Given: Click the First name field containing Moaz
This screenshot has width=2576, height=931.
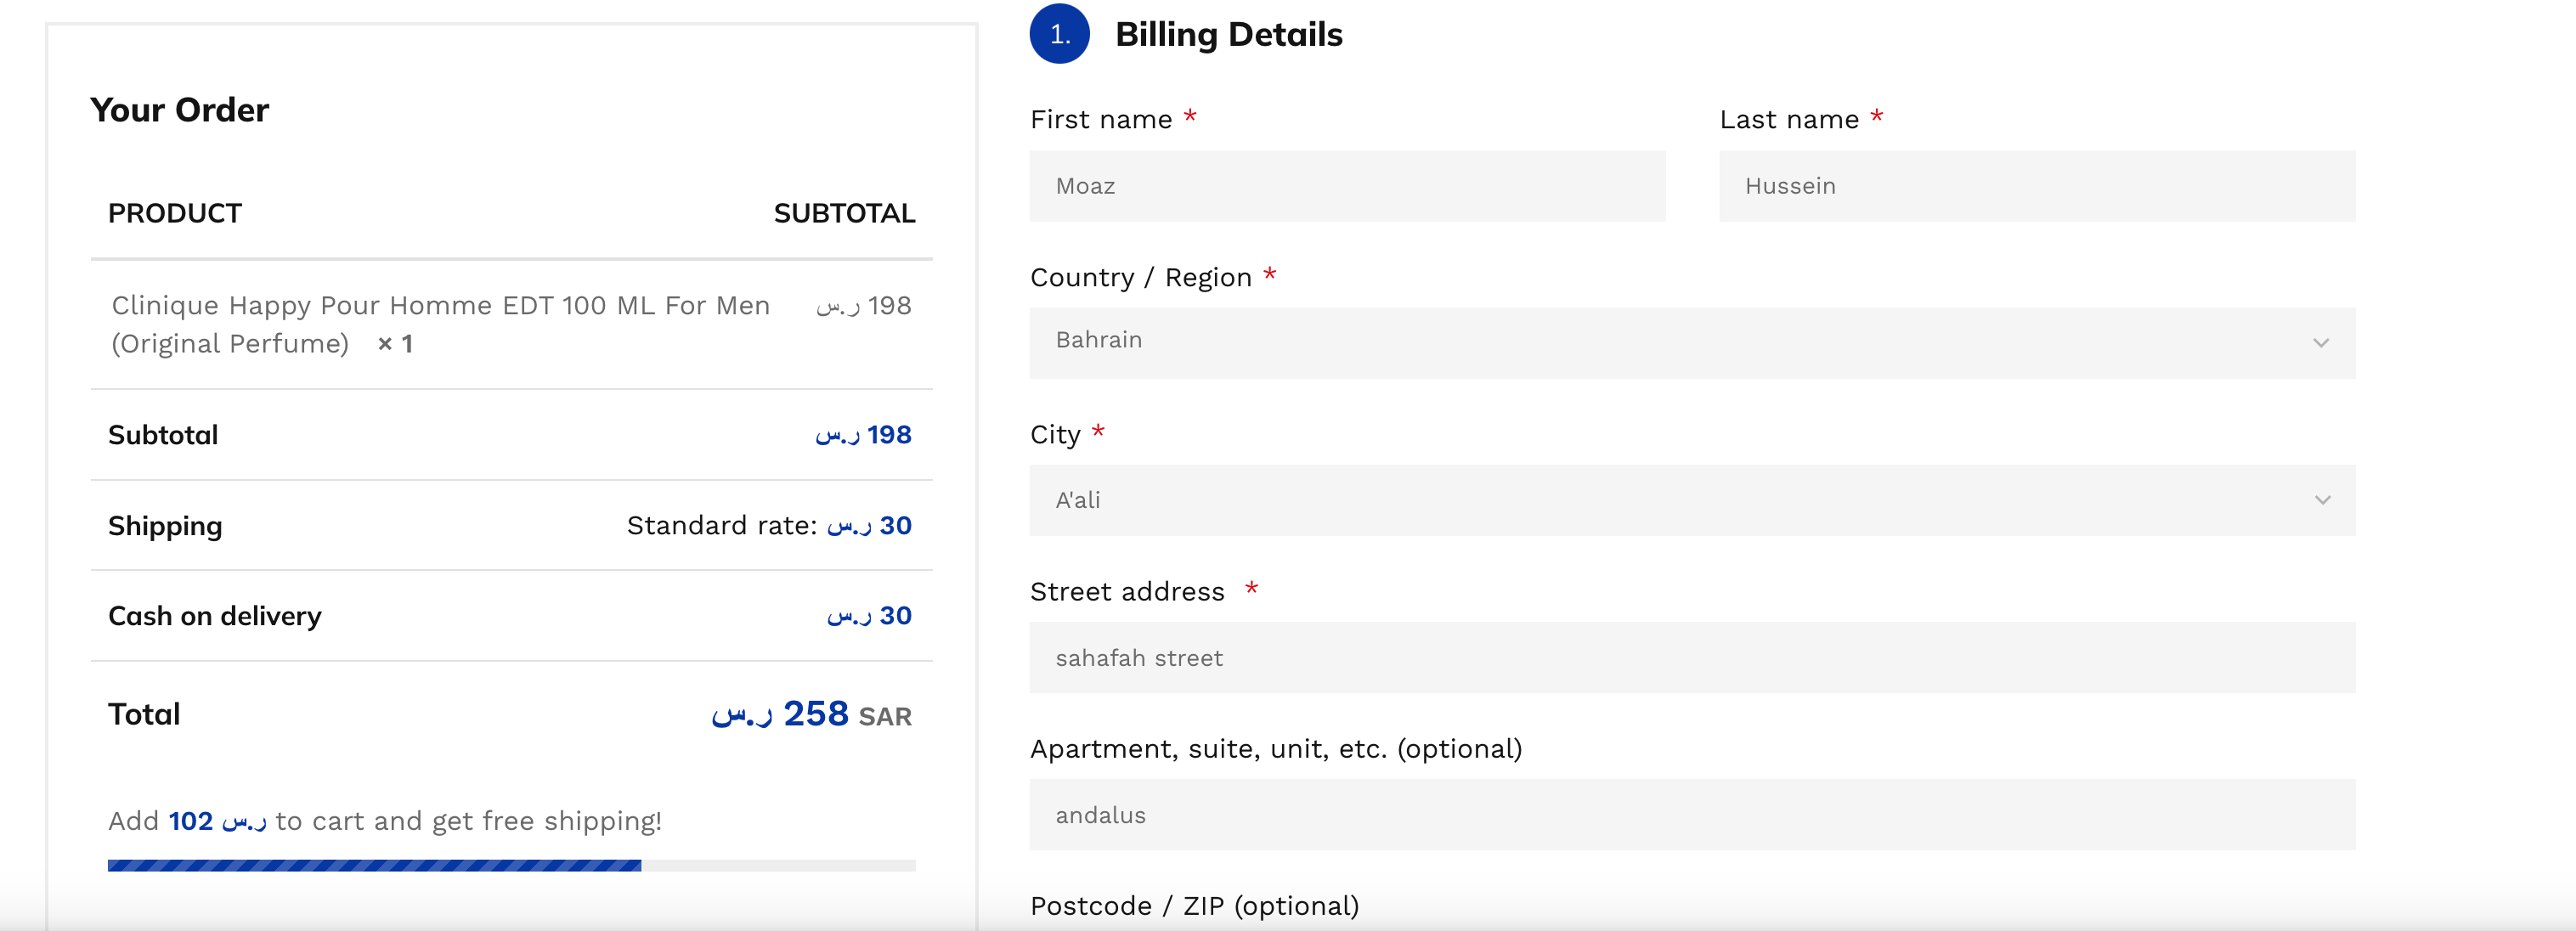Looking at the screenshot, I should click(x=1347, y=186).
